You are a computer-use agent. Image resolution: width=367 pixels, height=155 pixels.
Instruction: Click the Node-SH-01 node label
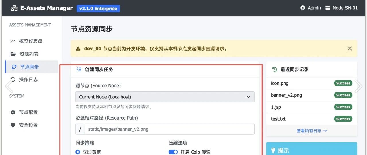pyautogui.click(x=345, y=8)
